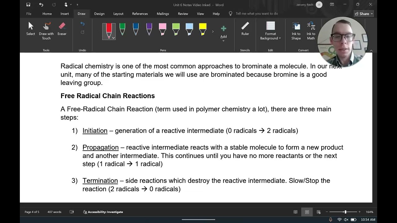Open the 10:54 AM clock
The width and height of the screenshot is (397, 223).
click(x=368, y=220)
